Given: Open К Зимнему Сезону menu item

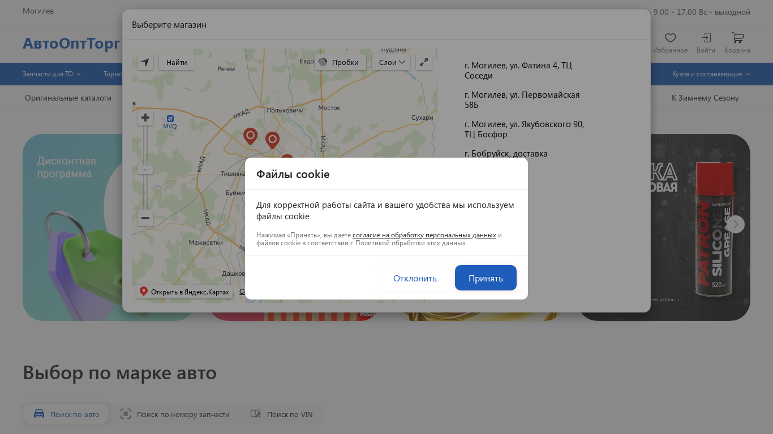Looking at the screenshot, I should (705, 98).
